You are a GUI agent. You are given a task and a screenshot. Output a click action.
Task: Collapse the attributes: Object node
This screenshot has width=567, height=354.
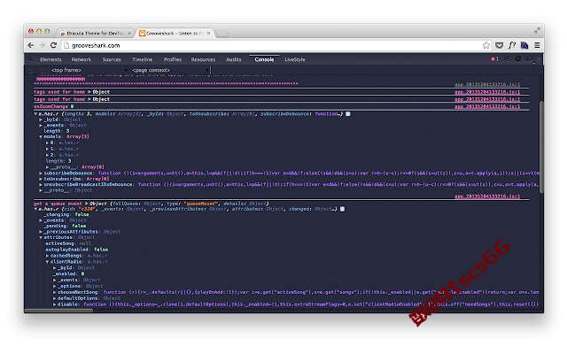click(x=41, y=237)
